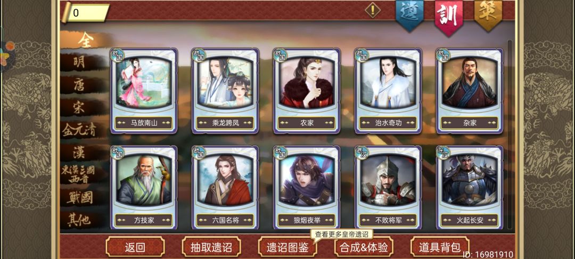Open the red 訓 banner icon
Viewport: 575px width, 259px height.
(x=448, y=17)
